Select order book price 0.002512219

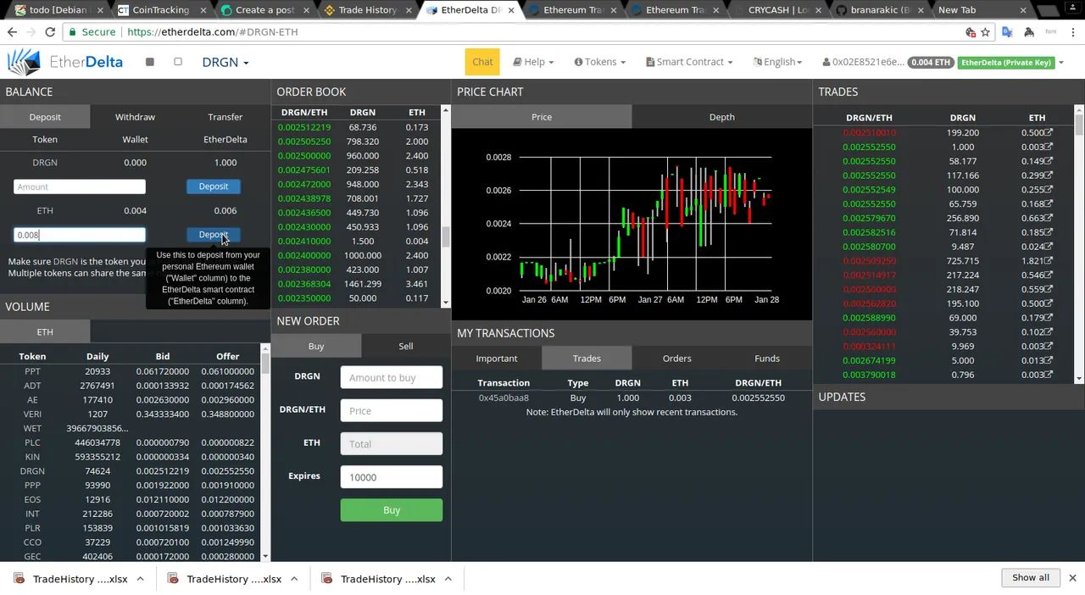[304, 127]
